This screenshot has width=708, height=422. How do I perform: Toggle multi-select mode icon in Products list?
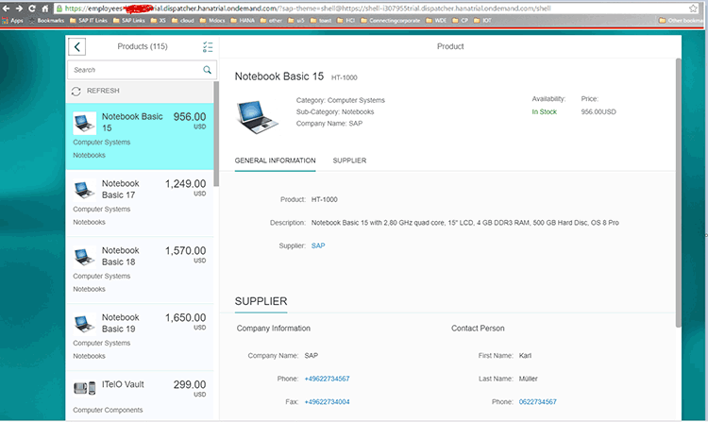point(208,47)
